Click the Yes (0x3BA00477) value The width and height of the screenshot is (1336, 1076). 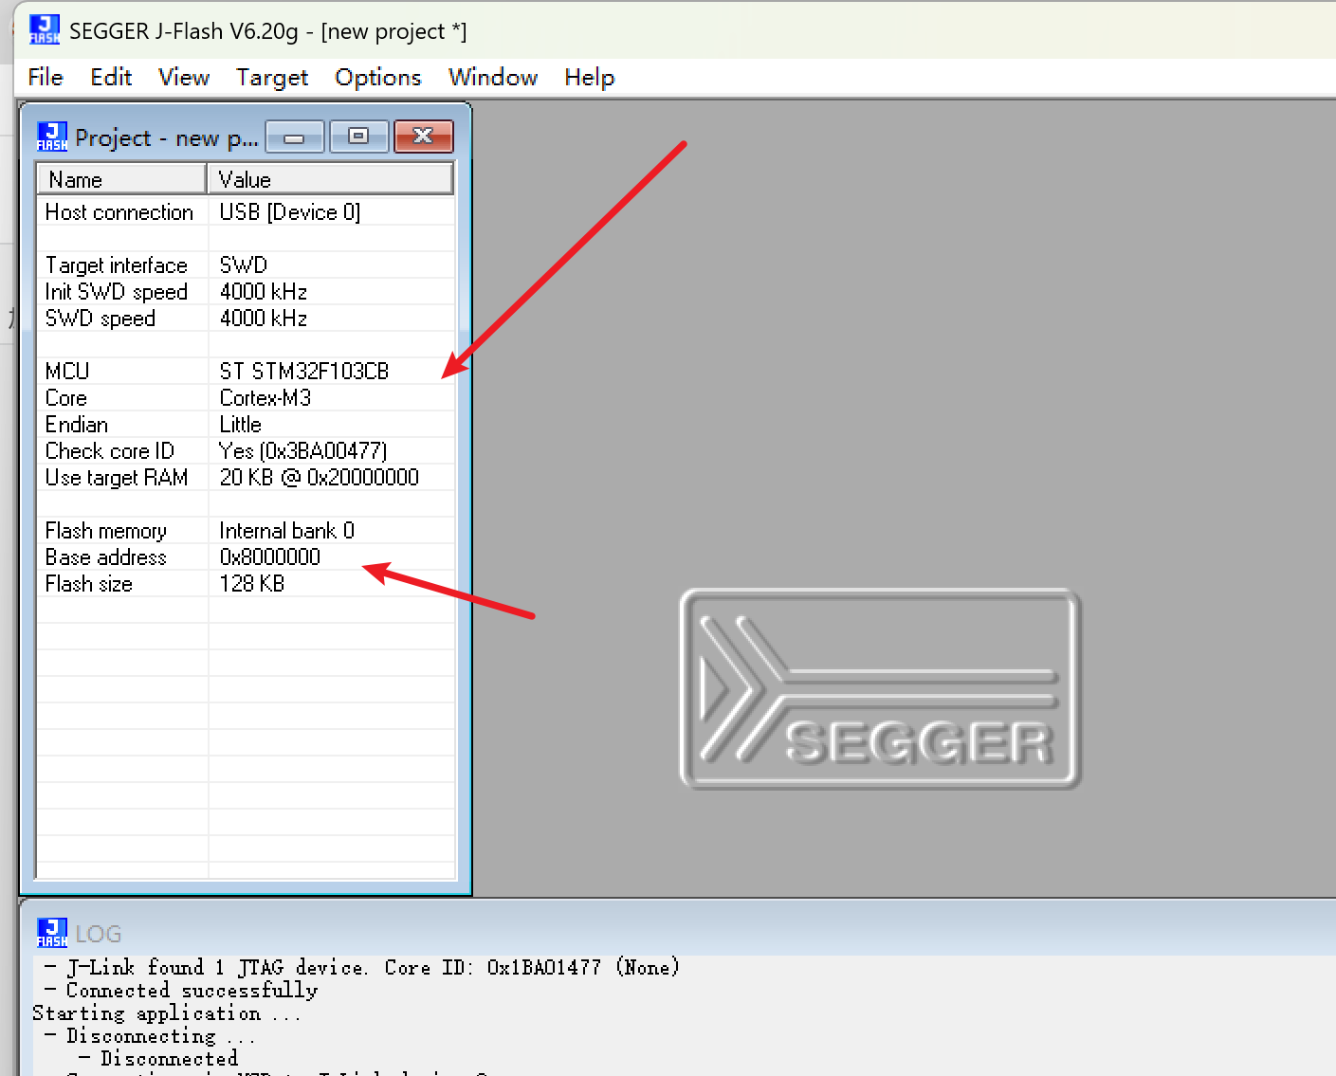pyautogui.click(x=303, y=451)
